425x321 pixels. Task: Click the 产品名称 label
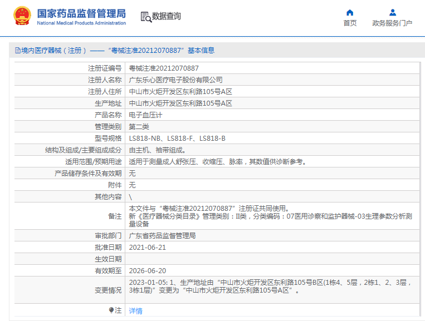tap(108, 115)
